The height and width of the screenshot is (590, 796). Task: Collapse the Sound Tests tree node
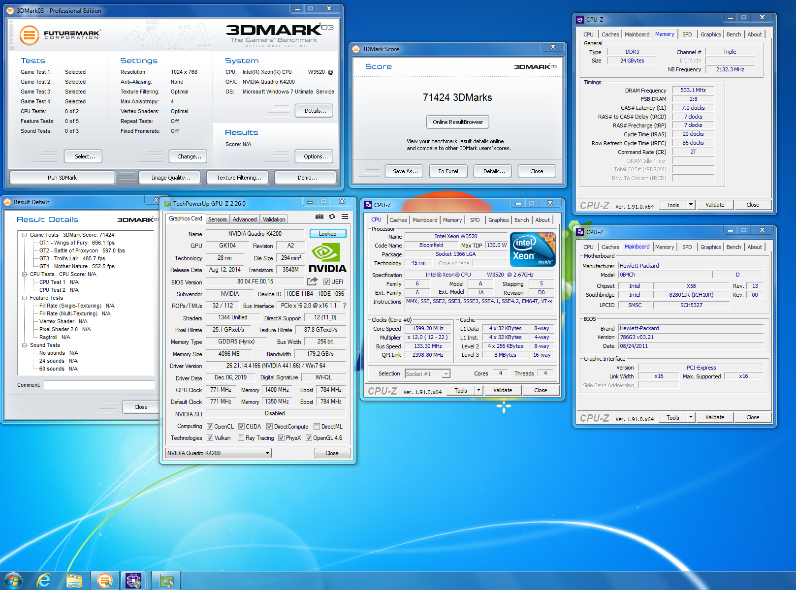[x=24, y=345]
